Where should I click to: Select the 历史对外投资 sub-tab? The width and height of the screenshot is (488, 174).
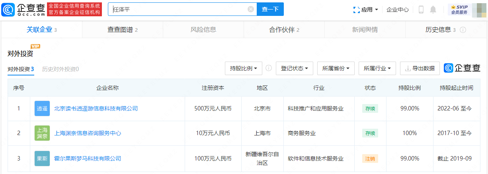coord(61,69)
